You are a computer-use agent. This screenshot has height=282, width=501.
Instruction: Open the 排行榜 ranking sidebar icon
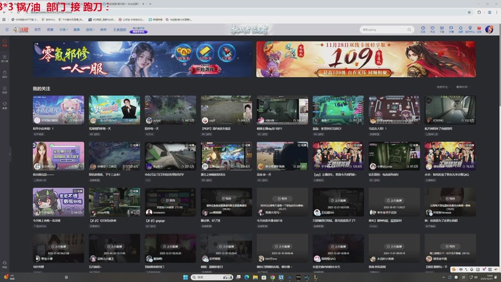[x=4, y=58]
